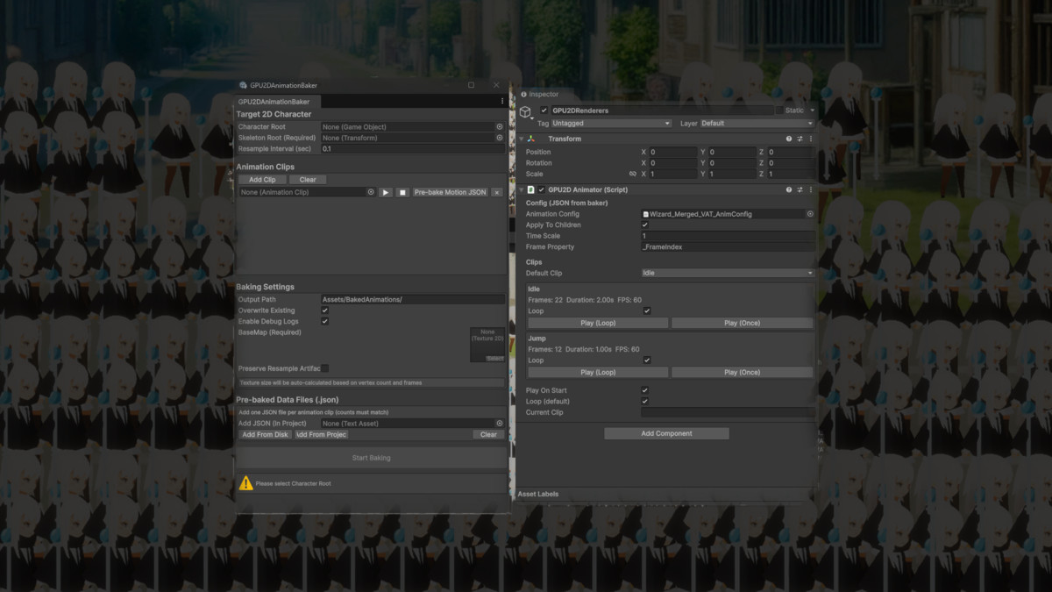Open the Tag dropdown showing Untagged
Screen dimensions: 1052x592
[x=612, y=124]
